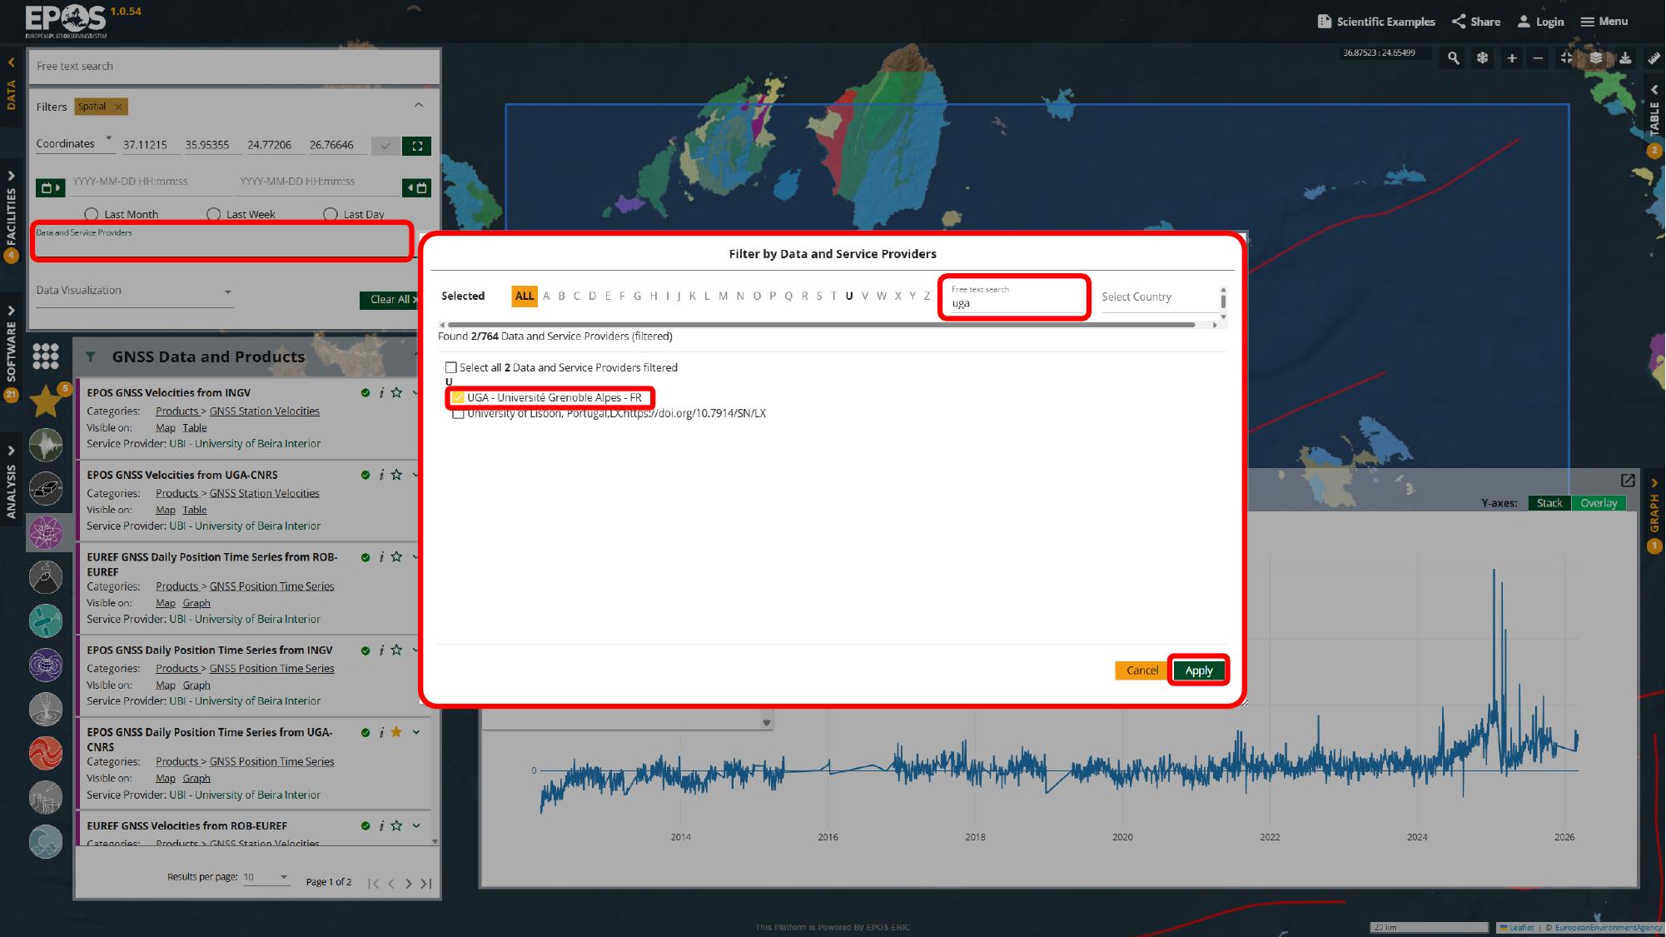Open the layers panel icon on map toolbar
The height and width of the screenshot is (937, 1666).
(1596, 58)
